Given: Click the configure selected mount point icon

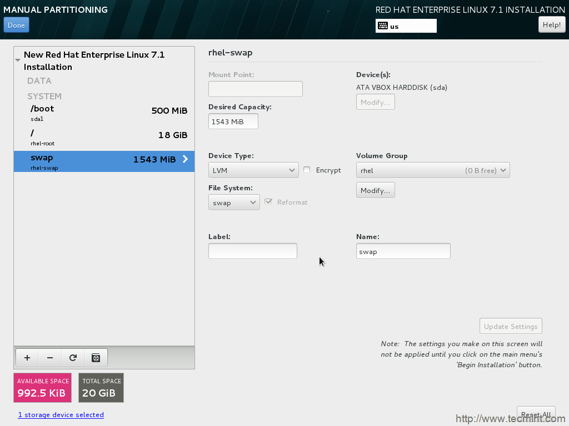Looking at the screenshot, I should [96, 358].
